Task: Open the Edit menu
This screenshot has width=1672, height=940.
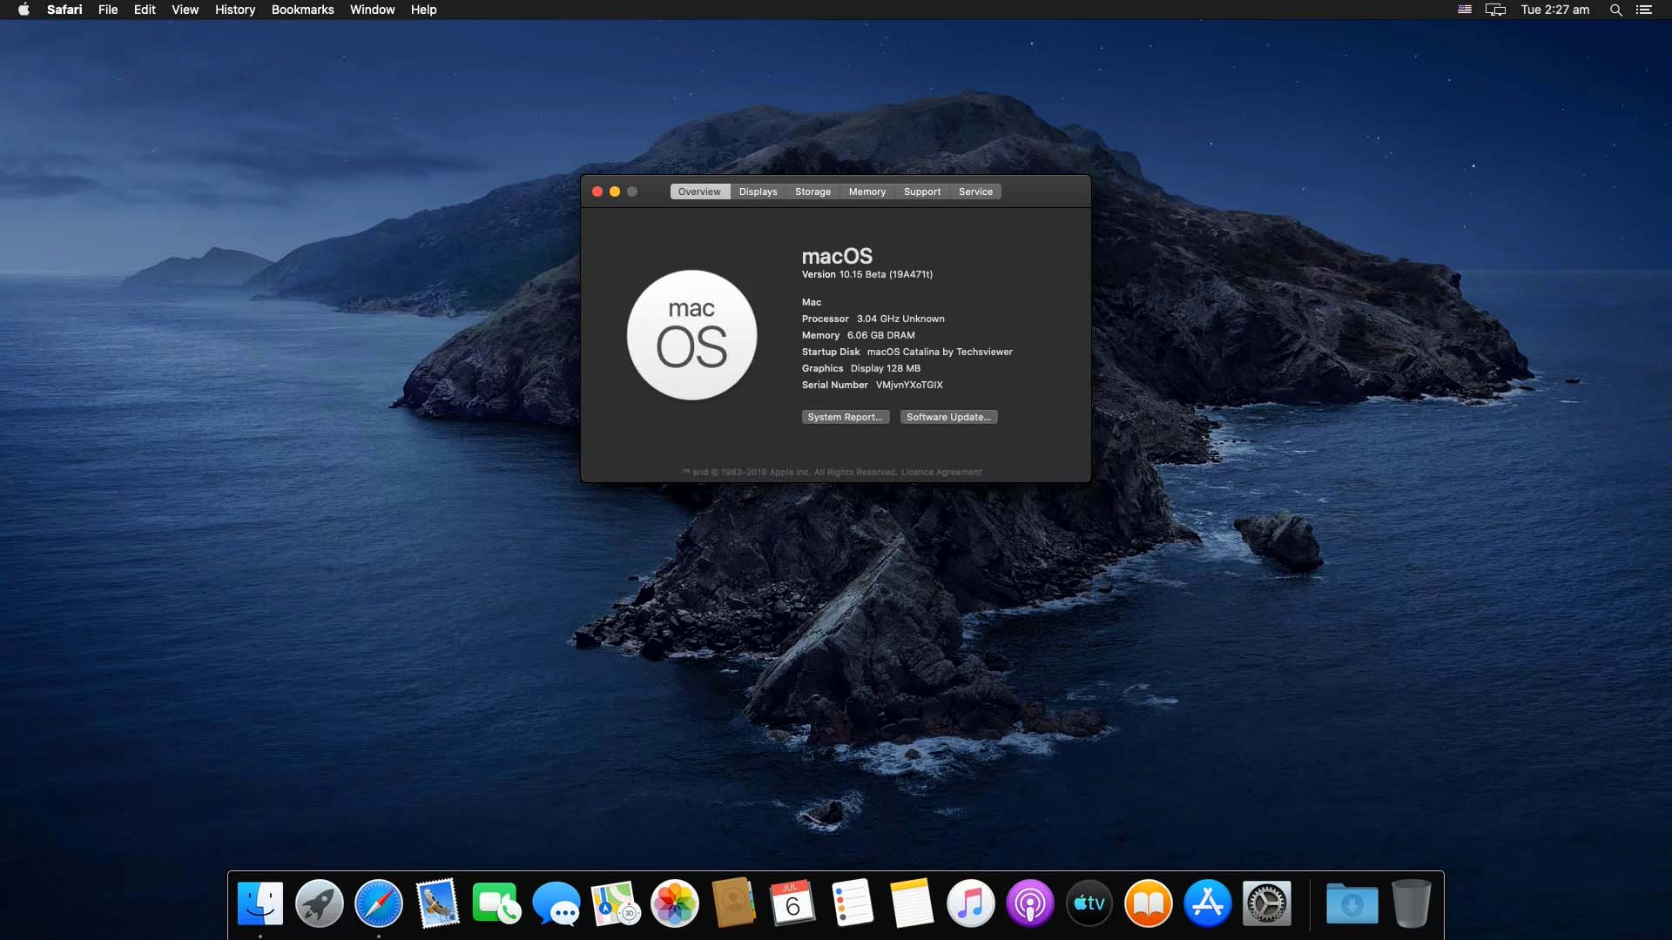Action: tap(145, 10)
